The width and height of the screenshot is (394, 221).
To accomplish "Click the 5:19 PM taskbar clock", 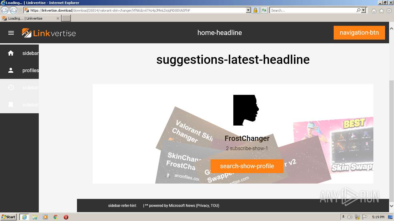I will pos(378,217).
